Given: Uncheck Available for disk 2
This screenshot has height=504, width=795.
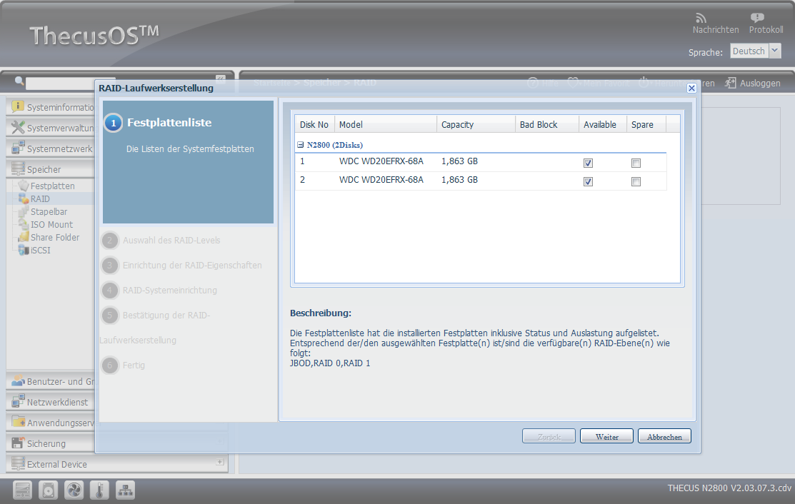Looking at the screenshot, I should coord(588,181).
